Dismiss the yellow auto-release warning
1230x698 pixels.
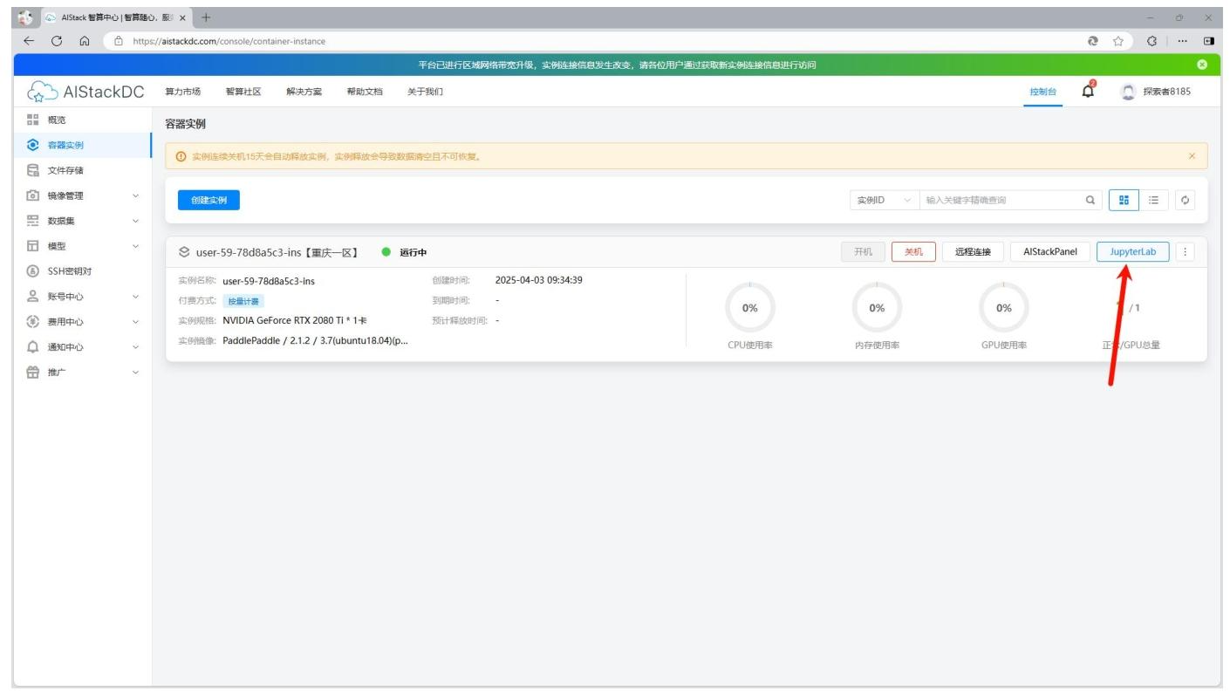coord(1192,156)
